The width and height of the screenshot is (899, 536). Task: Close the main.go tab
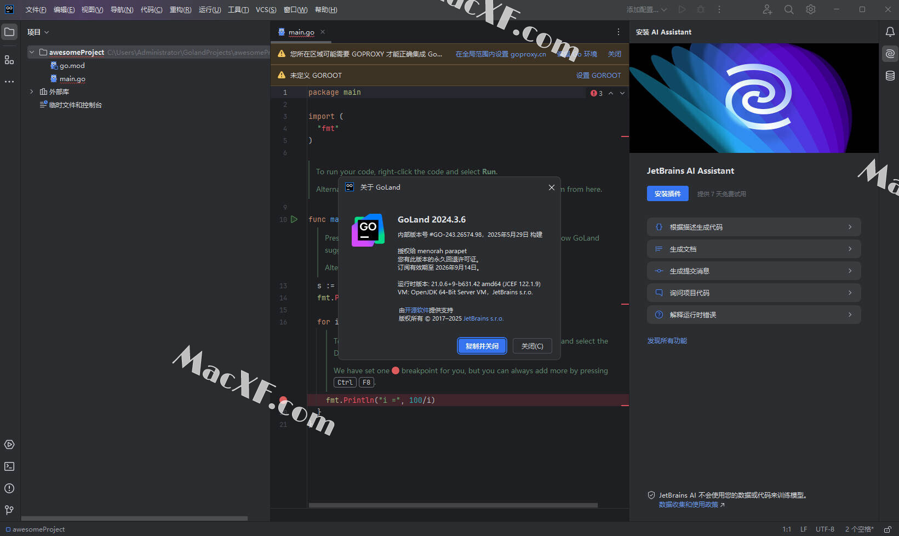point(323,32)
